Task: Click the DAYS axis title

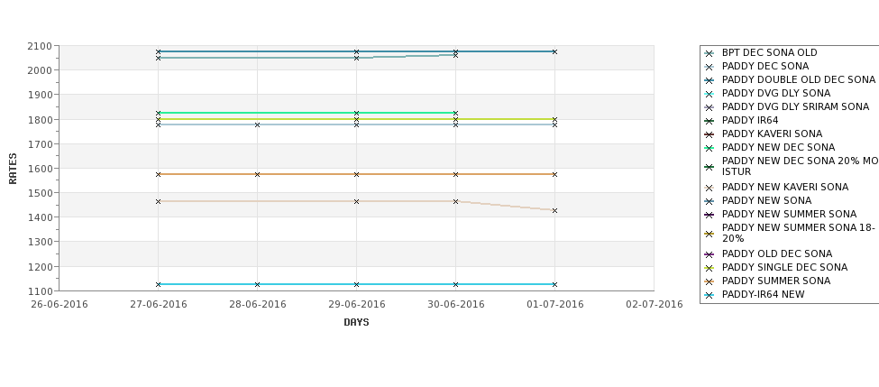Action: pos(356,323)
